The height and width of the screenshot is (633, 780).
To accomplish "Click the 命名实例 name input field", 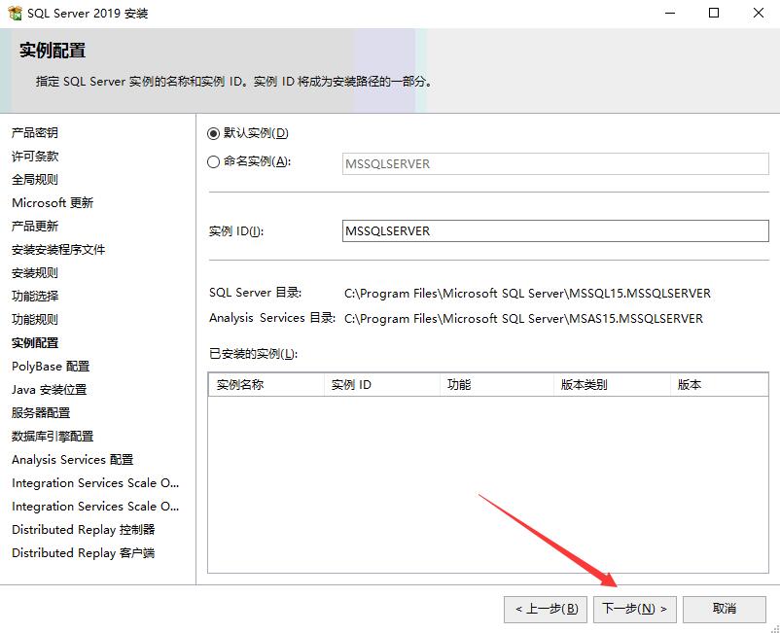I will coord(555,163).
